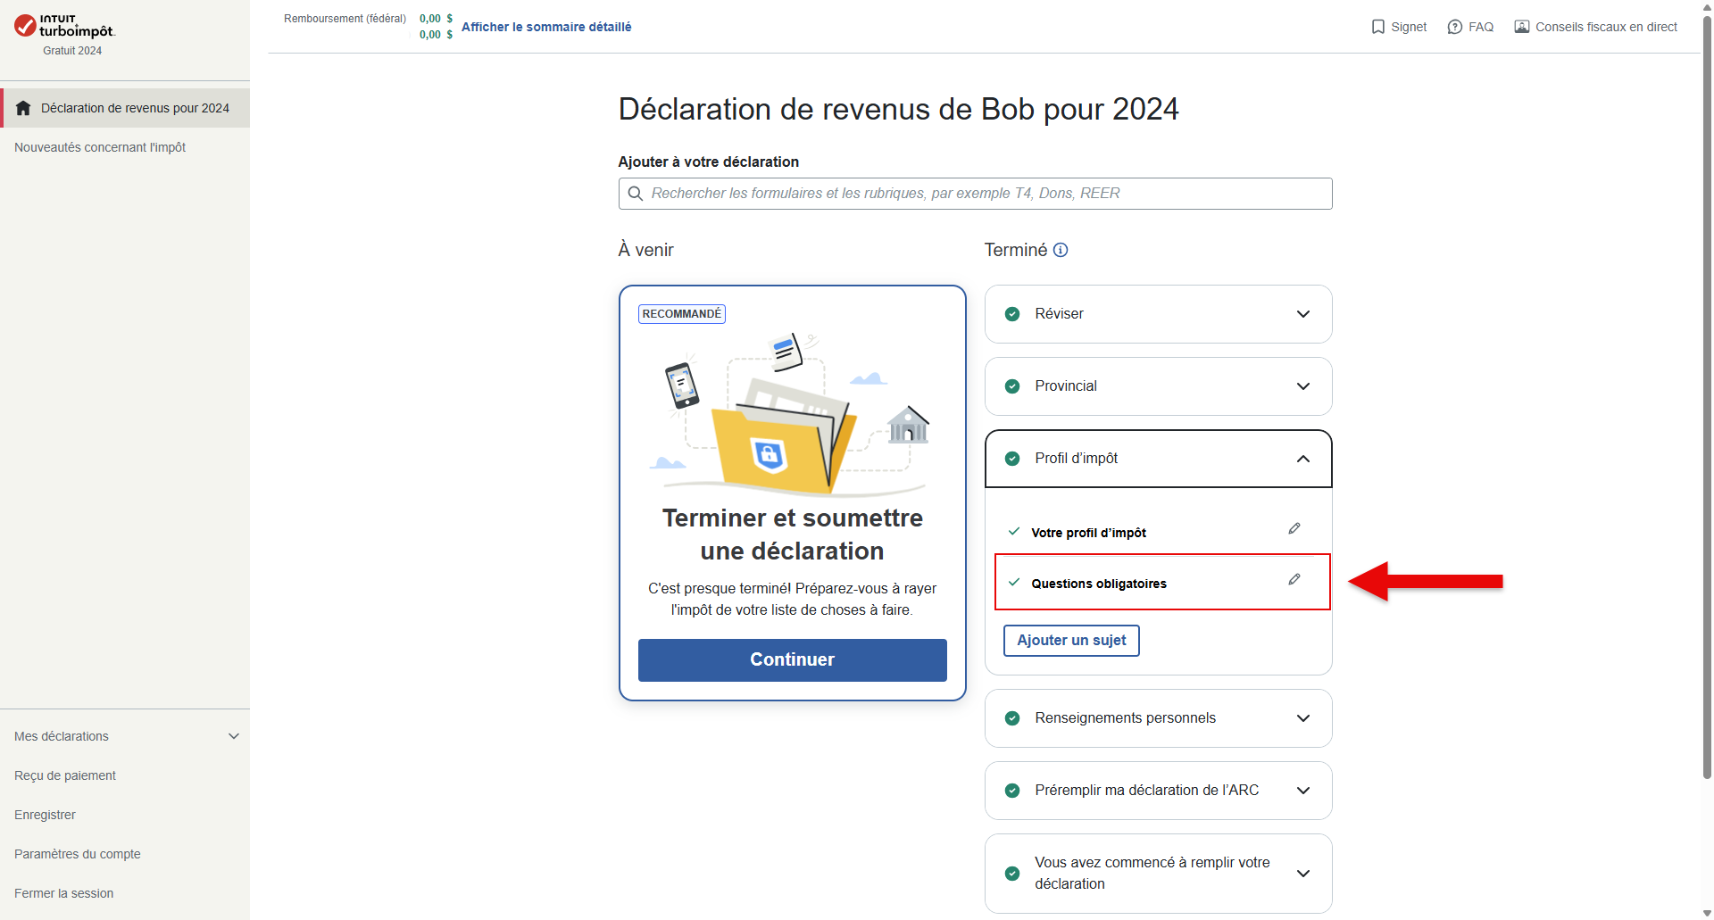Click Gratuit 2024 text under logo
Image resolution: width=1714 pixels, height=920 pixels.
[x=72, y=51]
